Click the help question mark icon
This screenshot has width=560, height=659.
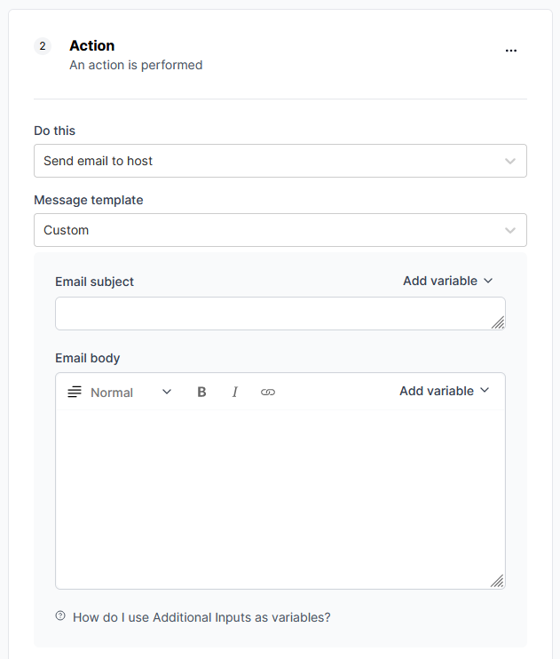tap(60, 615)
